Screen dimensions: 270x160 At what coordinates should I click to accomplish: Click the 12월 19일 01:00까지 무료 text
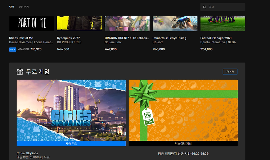click(33, 157)
